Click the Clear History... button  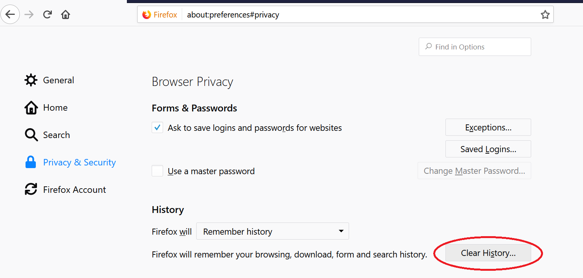[488, 253]
